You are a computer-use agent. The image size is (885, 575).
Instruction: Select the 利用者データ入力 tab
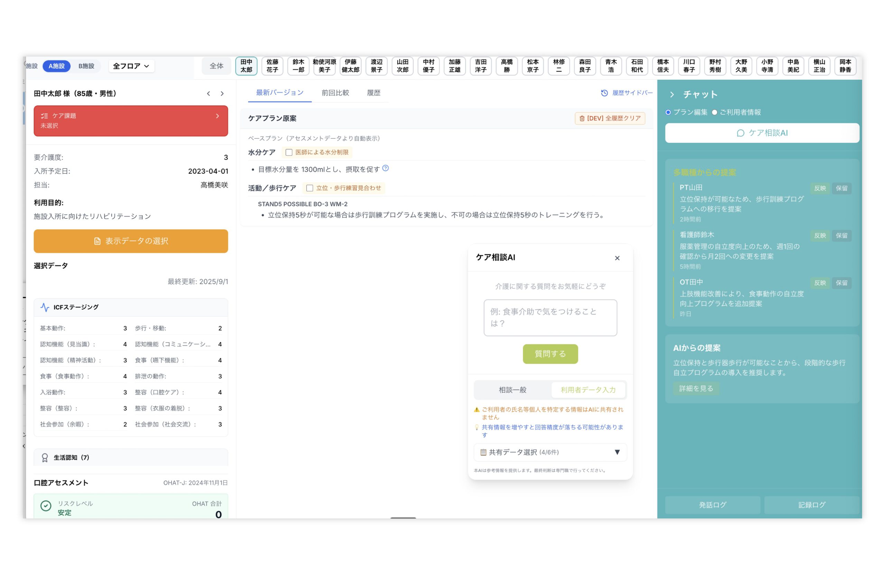[588, 390]
